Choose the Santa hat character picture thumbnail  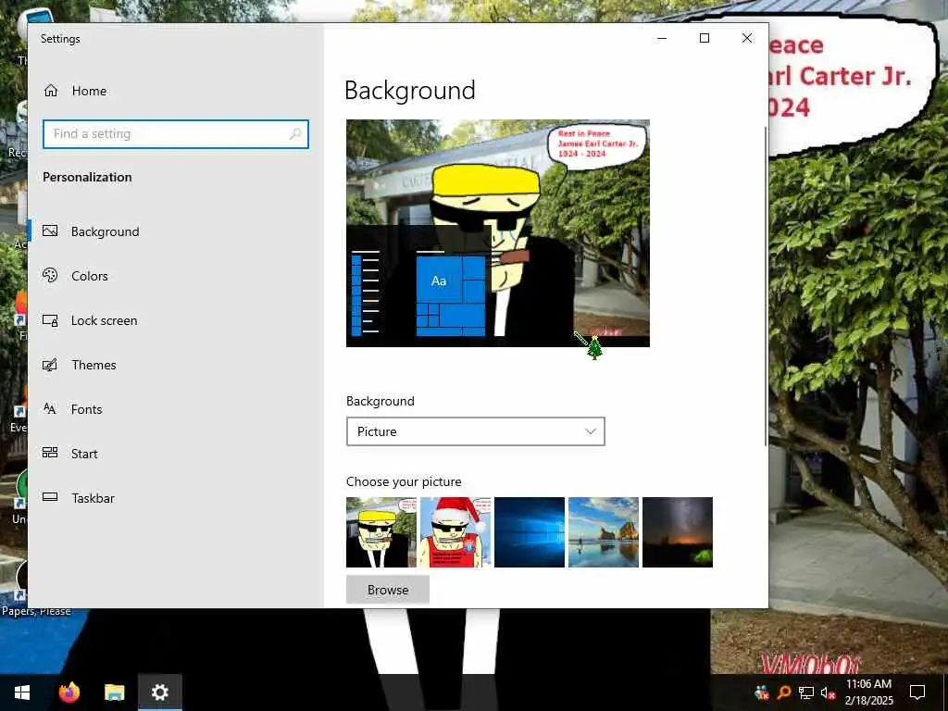pos(455,532)
